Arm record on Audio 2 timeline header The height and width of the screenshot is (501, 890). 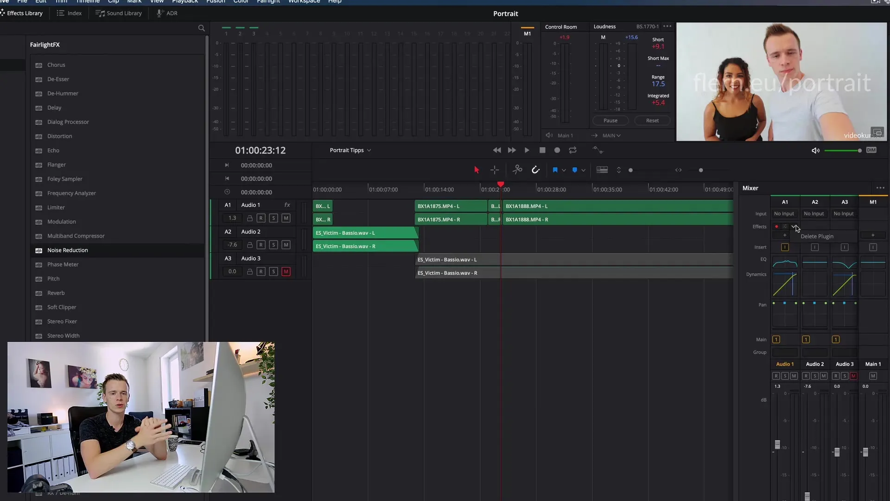pyautogui.click(x=261, y=244)
